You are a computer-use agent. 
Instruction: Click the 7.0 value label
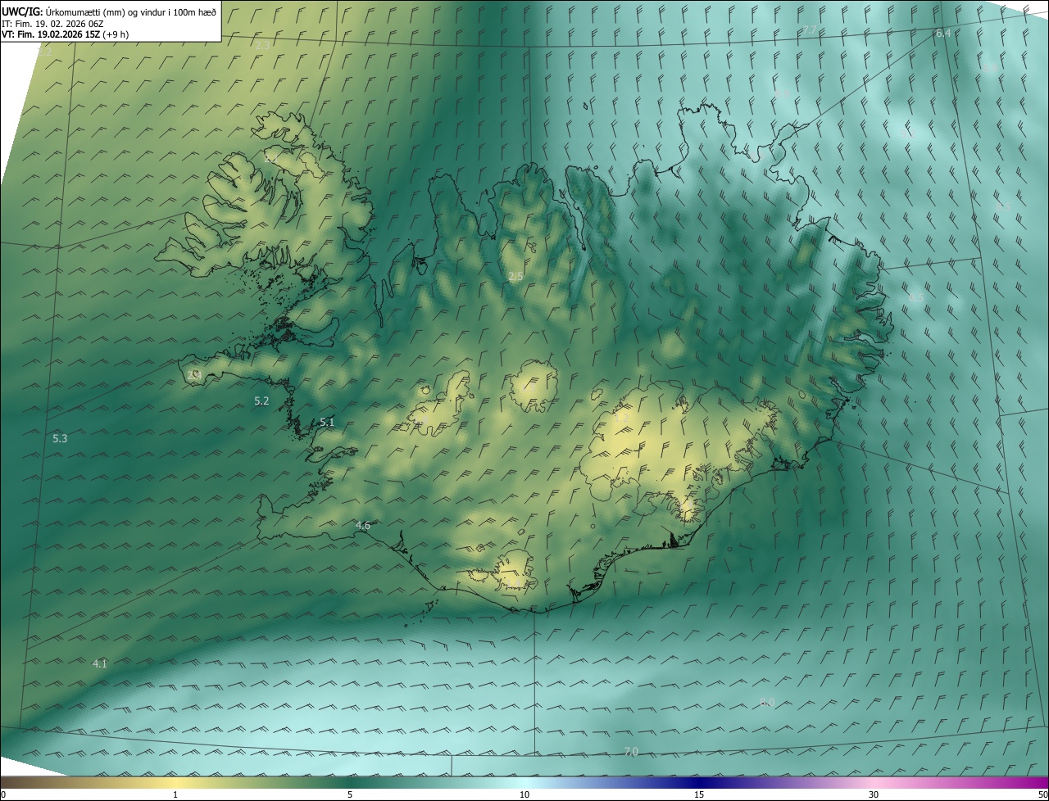pyautogui.click(x=631, y=752)
